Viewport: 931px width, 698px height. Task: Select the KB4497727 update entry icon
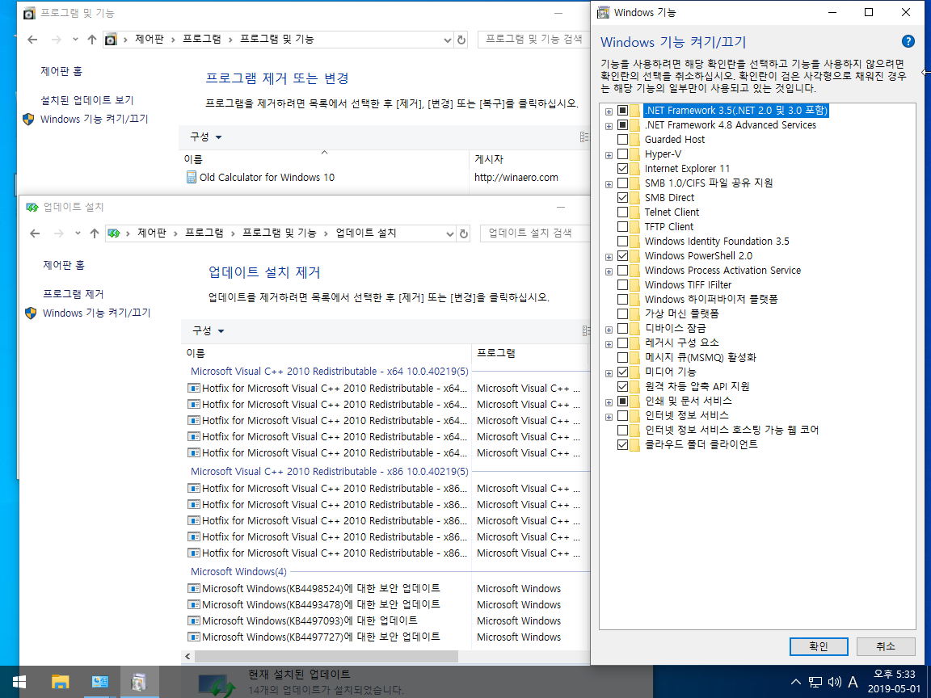(x=194, y=637)
